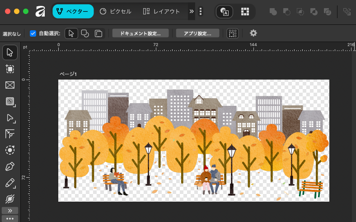This screenshot has width=356, height=222.
Task: Toggle the dotted grid snapping button
Action: (x=232, y=33)
